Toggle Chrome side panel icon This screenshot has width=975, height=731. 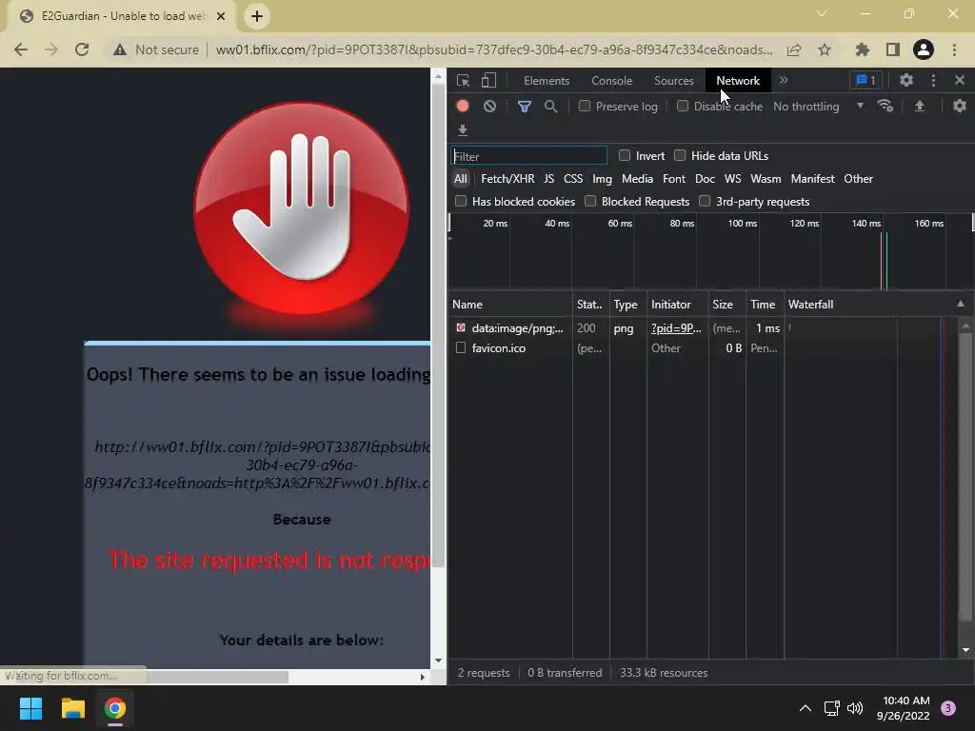click(893, 49)
